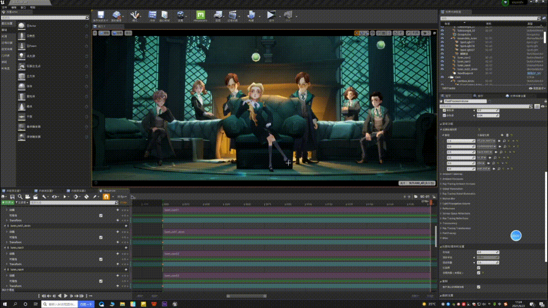
Task: Click the Sequencer save icon
Action: click(x=13, y=196)
